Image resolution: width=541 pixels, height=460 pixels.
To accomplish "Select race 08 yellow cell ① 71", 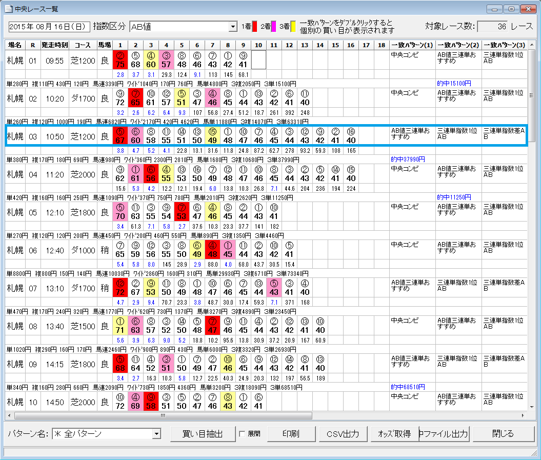I will point(120,326).
